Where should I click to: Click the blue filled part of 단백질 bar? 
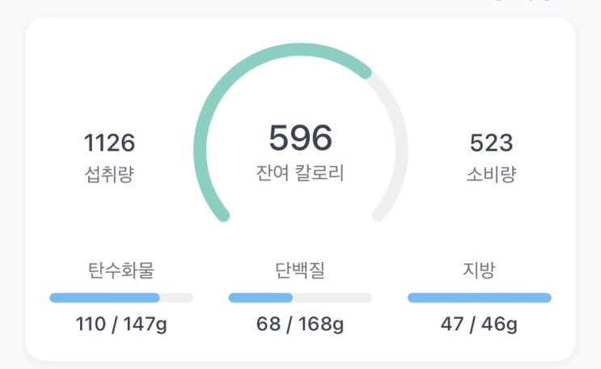coord(260,298)
